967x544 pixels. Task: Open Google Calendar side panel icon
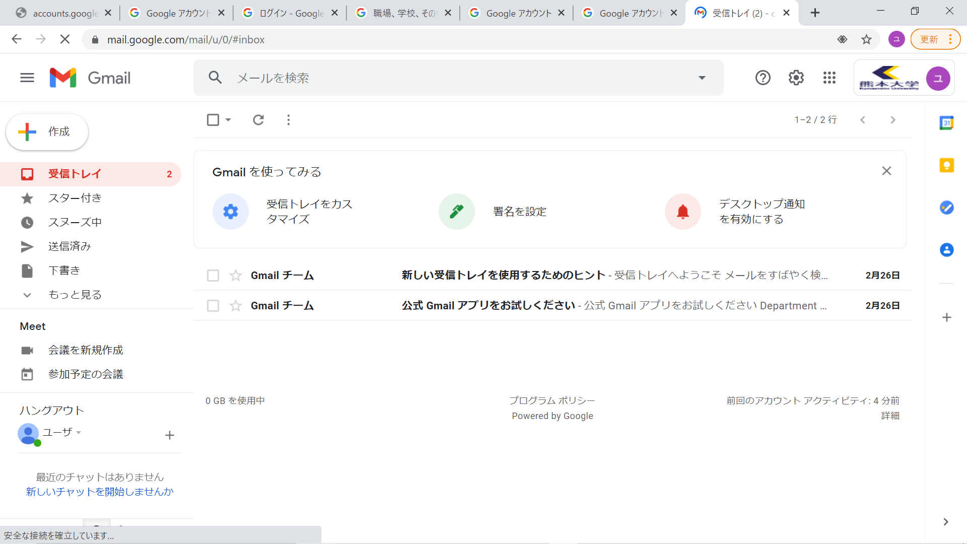coord(946,123)
